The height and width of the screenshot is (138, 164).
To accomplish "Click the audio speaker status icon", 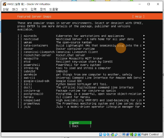I will 108,134.
